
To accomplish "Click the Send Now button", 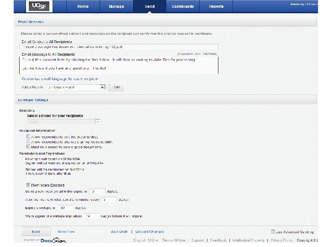I will [66, 231].
